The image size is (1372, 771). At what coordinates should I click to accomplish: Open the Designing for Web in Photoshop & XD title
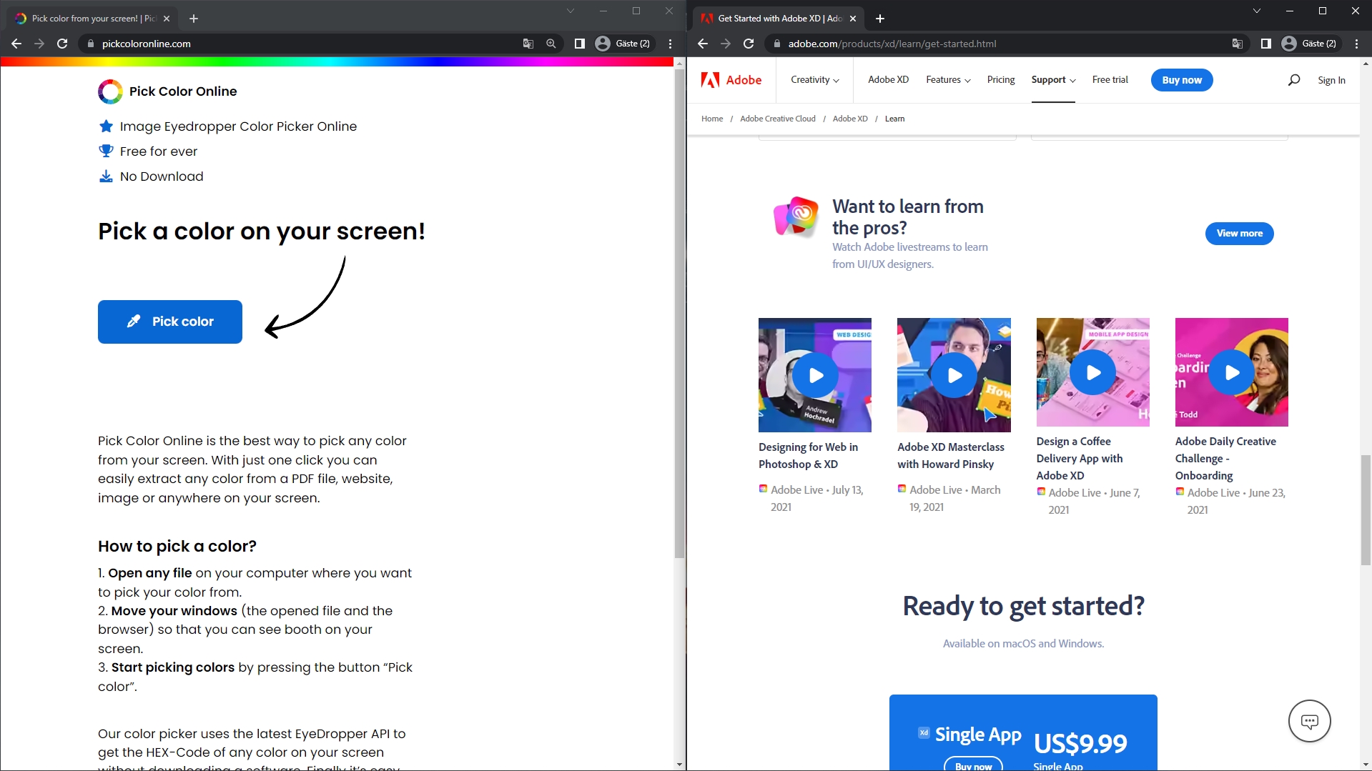(x=808, y=456)
